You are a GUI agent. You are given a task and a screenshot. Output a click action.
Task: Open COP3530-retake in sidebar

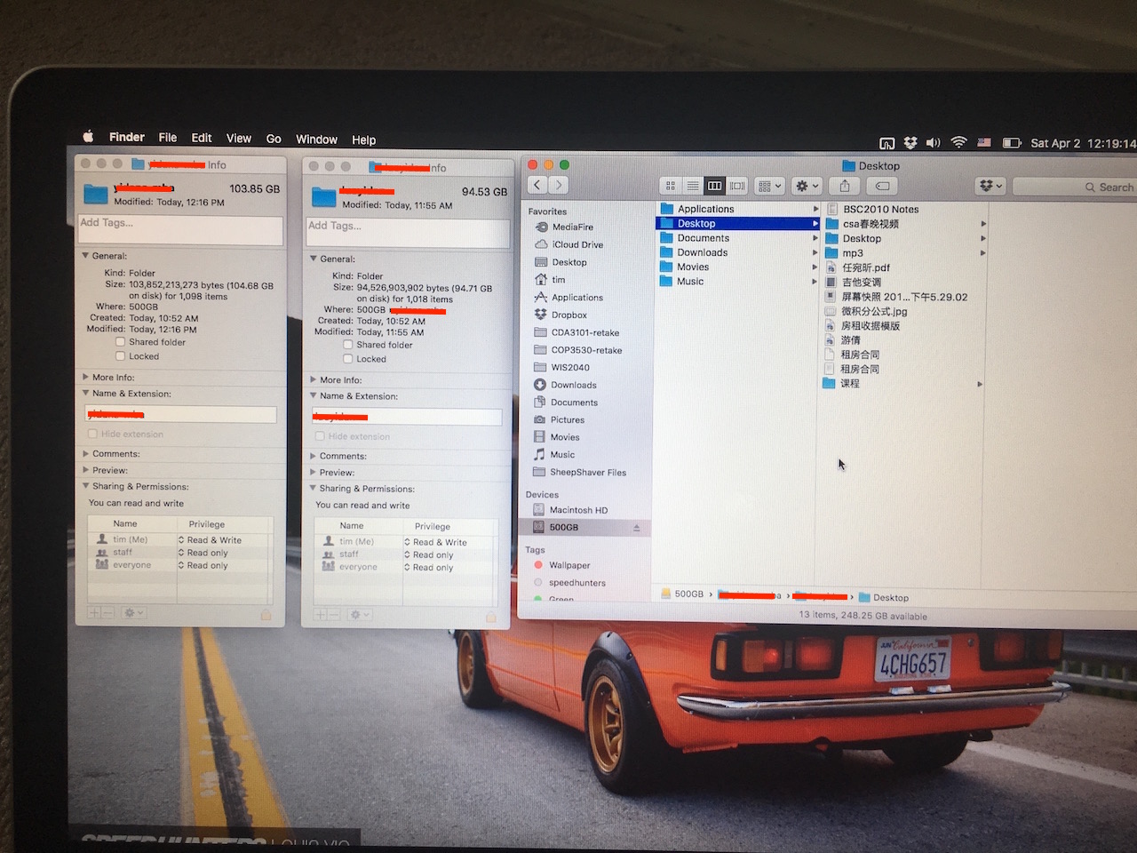pos(585,350)
